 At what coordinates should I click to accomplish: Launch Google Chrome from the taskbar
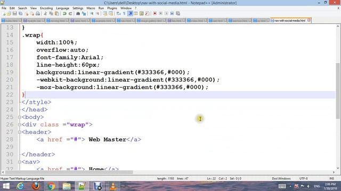[51, 186]
